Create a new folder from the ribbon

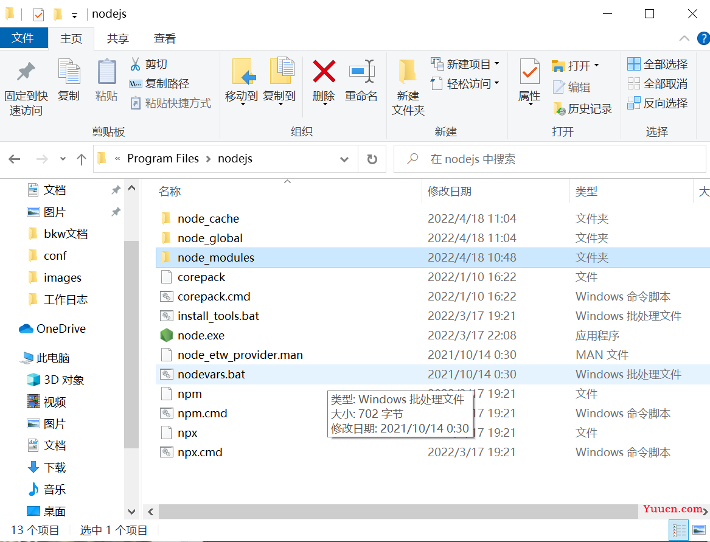click(408, 88)
